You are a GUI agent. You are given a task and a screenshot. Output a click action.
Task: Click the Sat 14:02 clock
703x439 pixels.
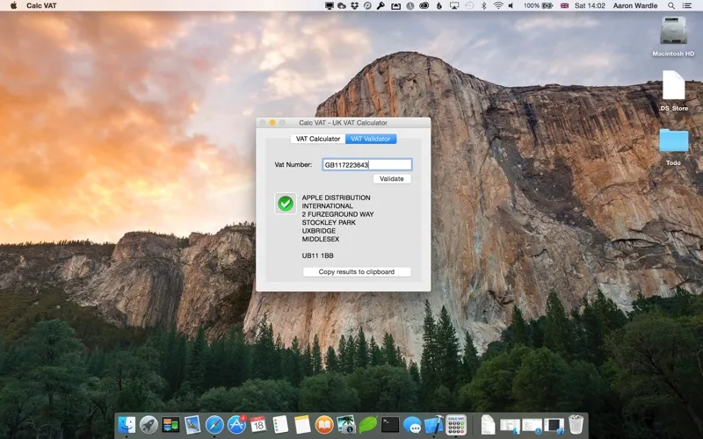(x=590, y=6)
